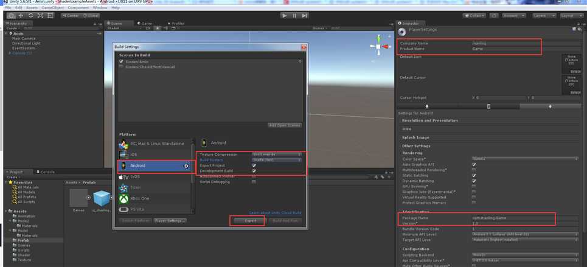The image size is (587, 267).
Task: Click the Export button
Action: tap(250, 221)
